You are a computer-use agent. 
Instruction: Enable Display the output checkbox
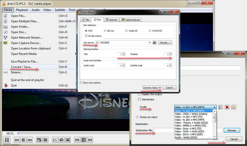pos(139,95)
